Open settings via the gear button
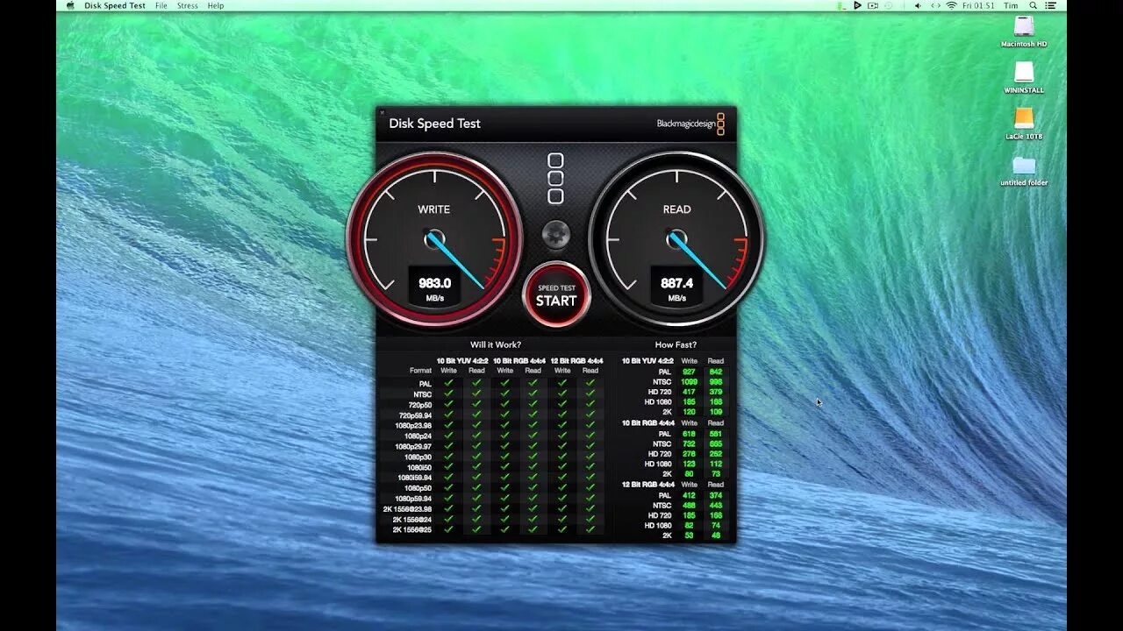The width and height of the screenshot is (1123, 631). tap(556, 234)
